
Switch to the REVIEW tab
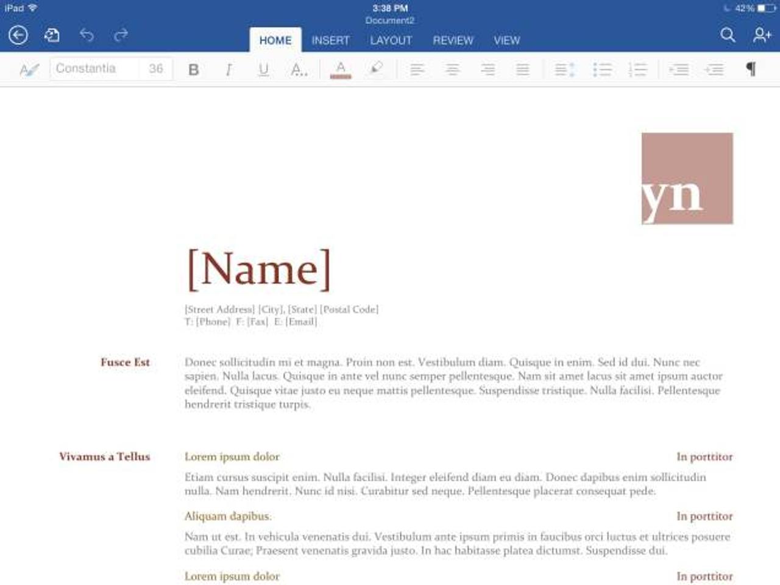click(x=453, y=40)
